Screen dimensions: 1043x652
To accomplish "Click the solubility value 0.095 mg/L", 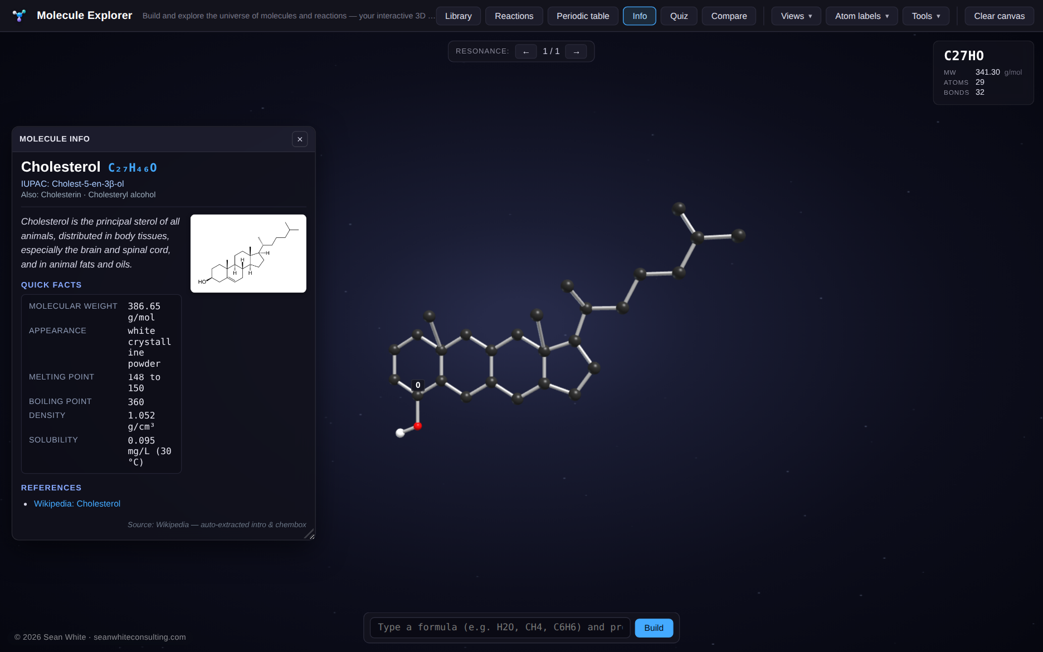I will click(x=149, y=451).
